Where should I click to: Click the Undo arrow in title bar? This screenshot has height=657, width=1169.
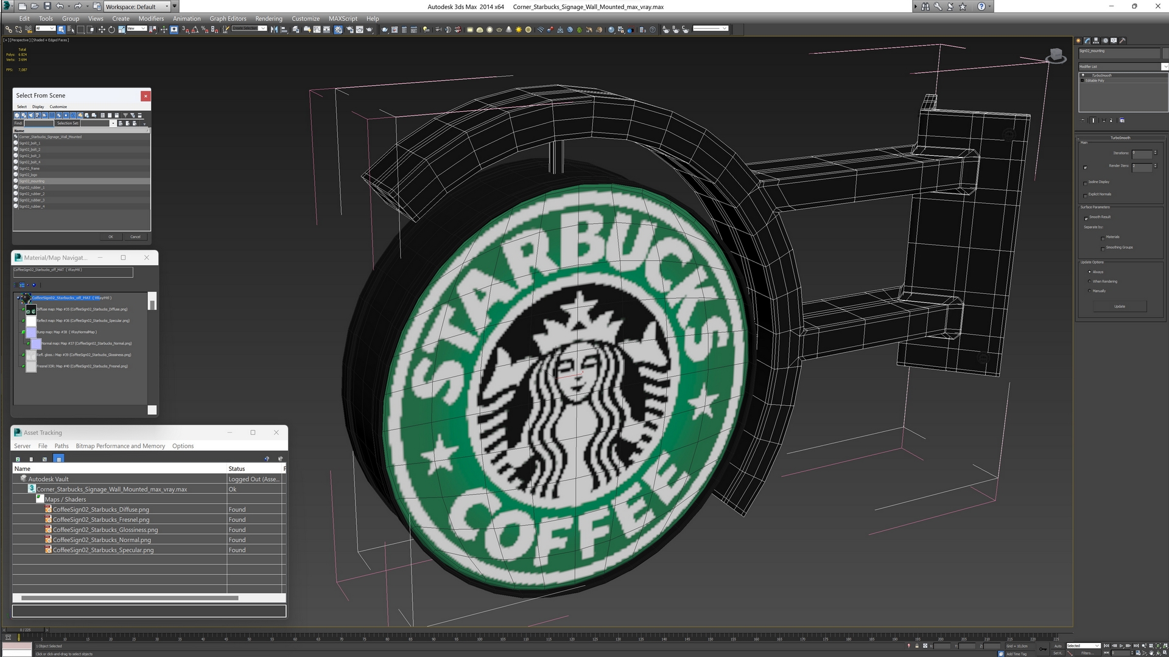[x=59, y=6]
